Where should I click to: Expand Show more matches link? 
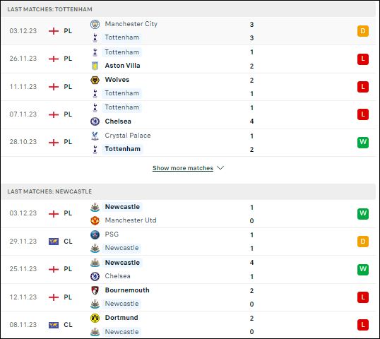coord(183,168)
